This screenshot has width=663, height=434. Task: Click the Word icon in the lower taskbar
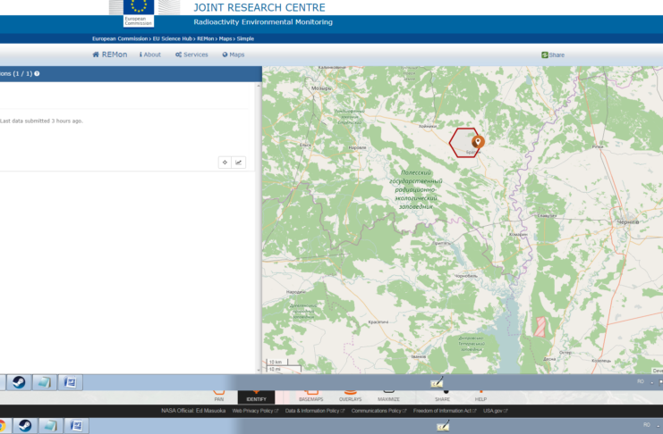[x=76, y=426]
